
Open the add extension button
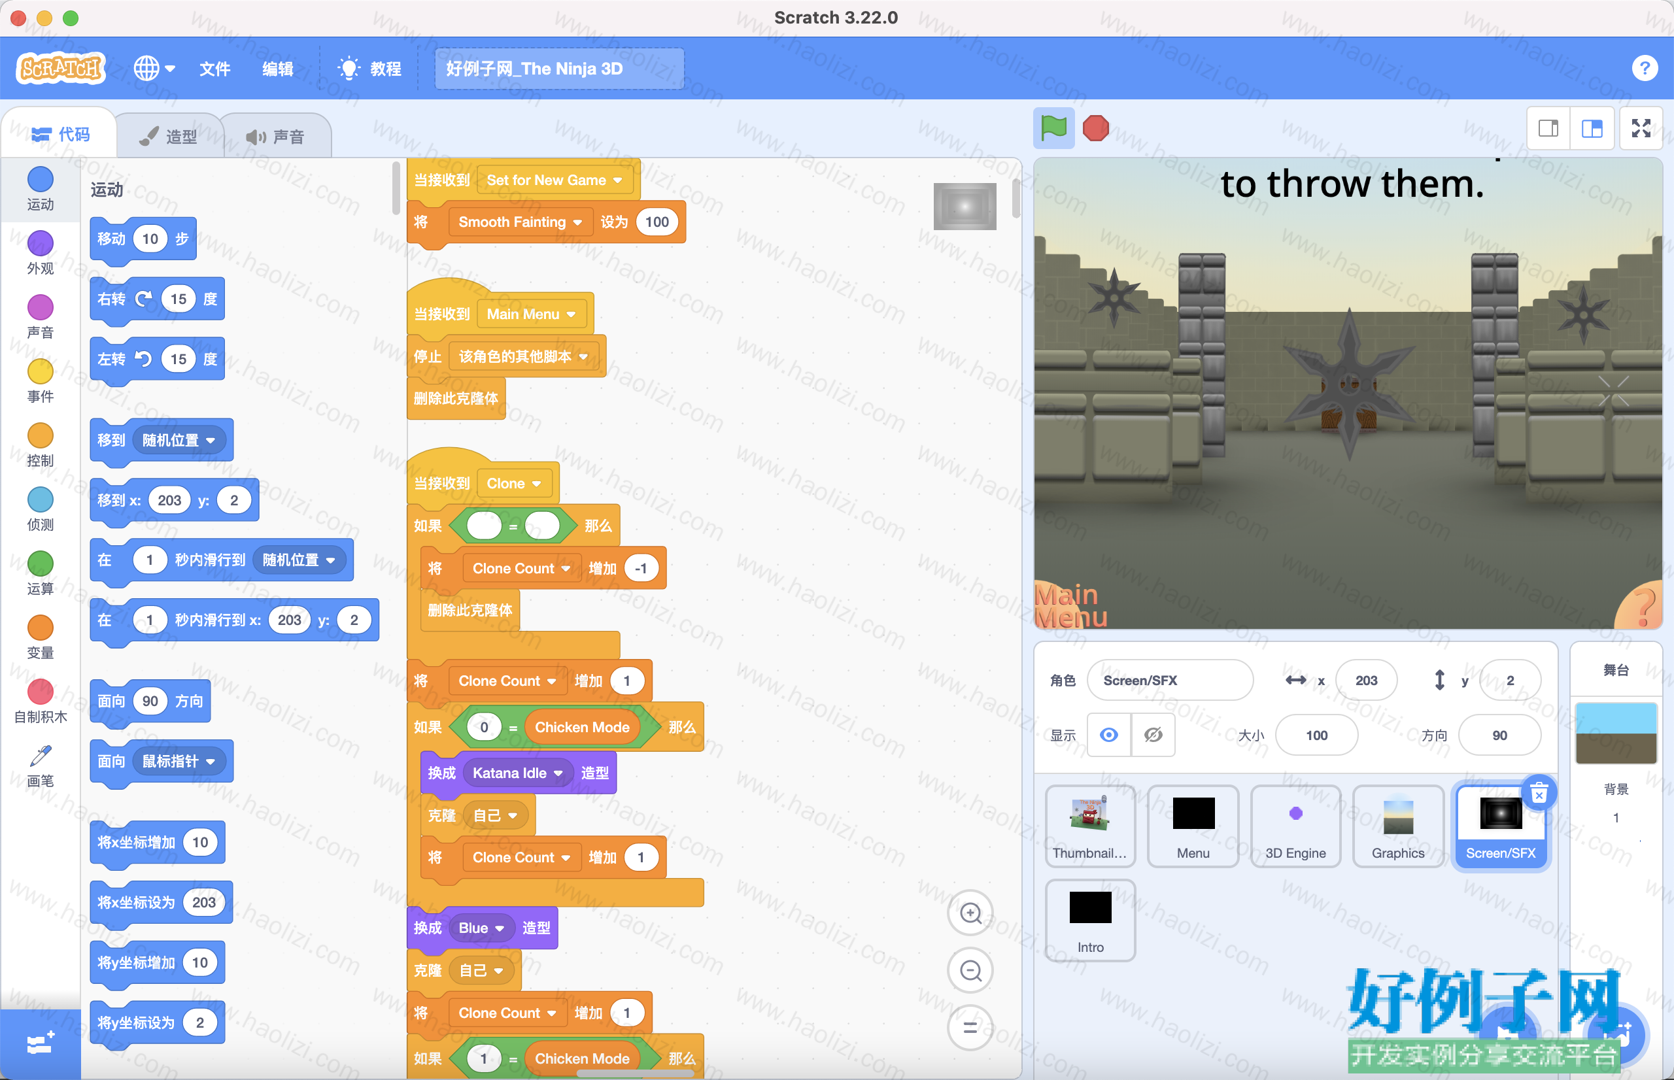point(40,1044)
